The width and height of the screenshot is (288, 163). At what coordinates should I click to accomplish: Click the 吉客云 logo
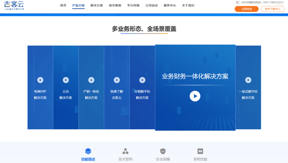(x=14, y=6)
